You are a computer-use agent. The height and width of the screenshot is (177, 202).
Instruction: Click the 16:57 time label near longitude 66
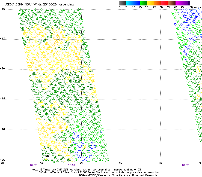[72, 165]
